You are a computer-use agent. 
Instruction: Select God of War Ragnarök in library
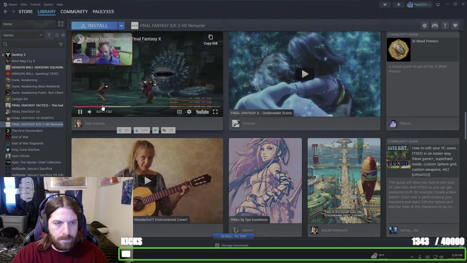27,143
